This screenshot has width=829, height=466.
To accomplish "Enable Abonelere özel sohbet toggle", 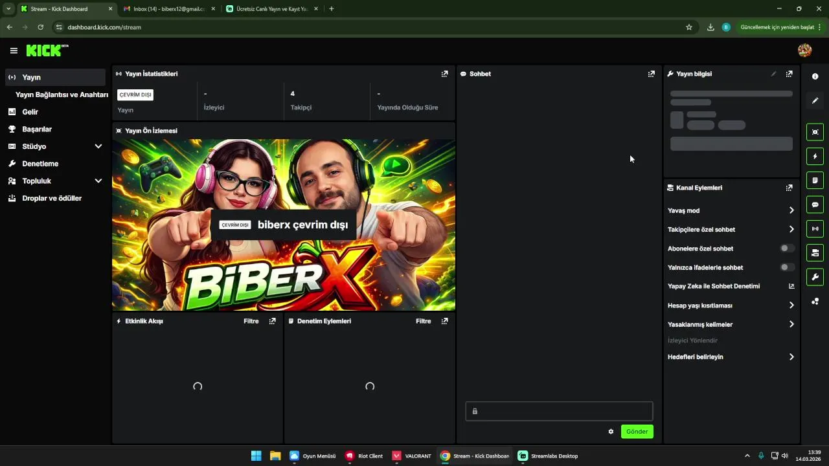I will (x=787, y=249).
